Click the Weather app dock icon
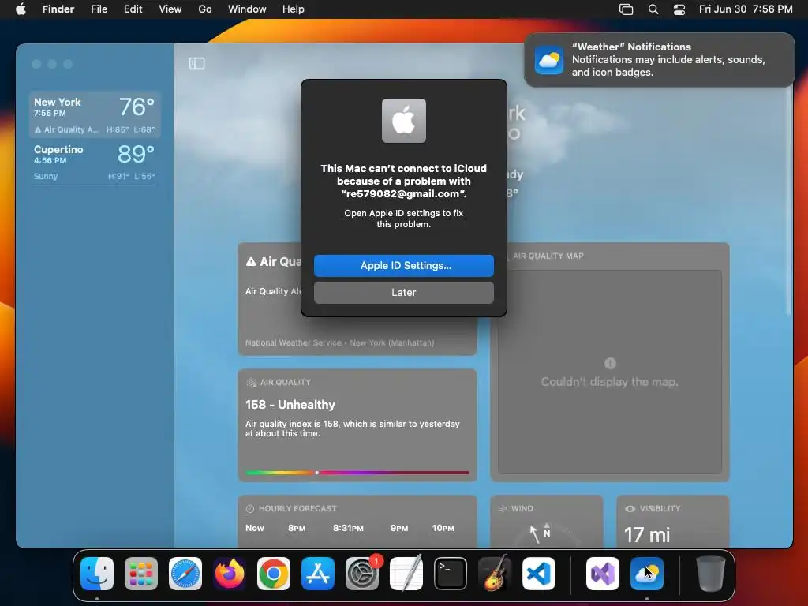808x606 pixels. point(647,574)
